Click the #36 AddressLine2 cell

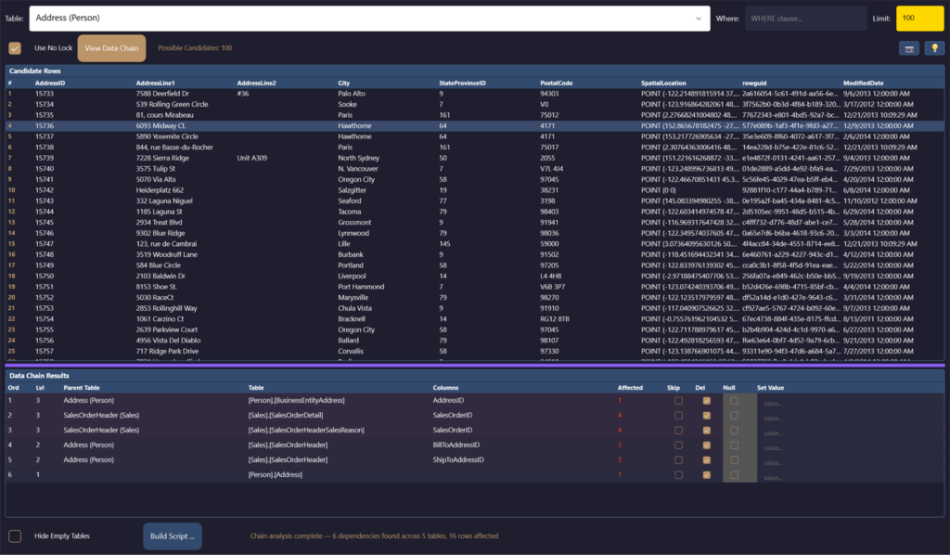(x=243, y=94)
